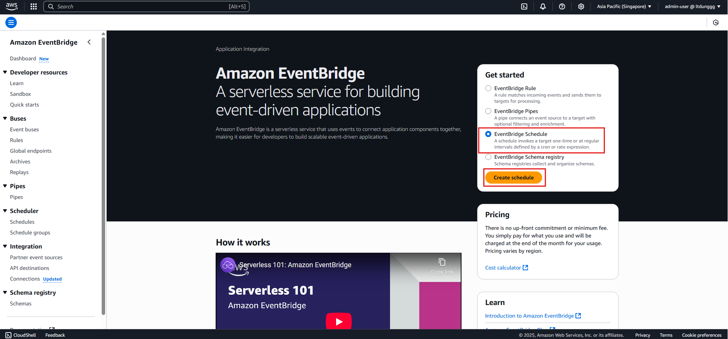Open the notifications bell
The height and width of the screenshot is (339, 728).
click(x=543, y=6)
